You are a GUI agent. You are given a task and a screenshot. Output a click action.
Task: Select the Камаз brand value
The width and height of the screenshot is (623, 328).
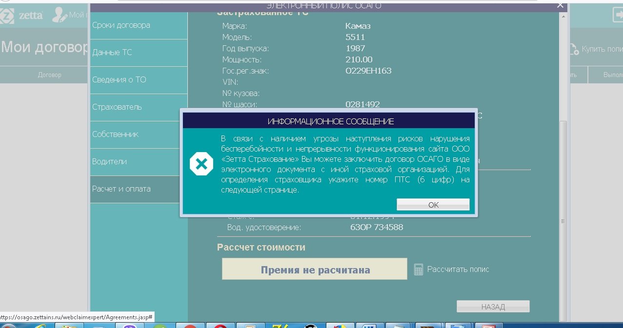point(358,26)
